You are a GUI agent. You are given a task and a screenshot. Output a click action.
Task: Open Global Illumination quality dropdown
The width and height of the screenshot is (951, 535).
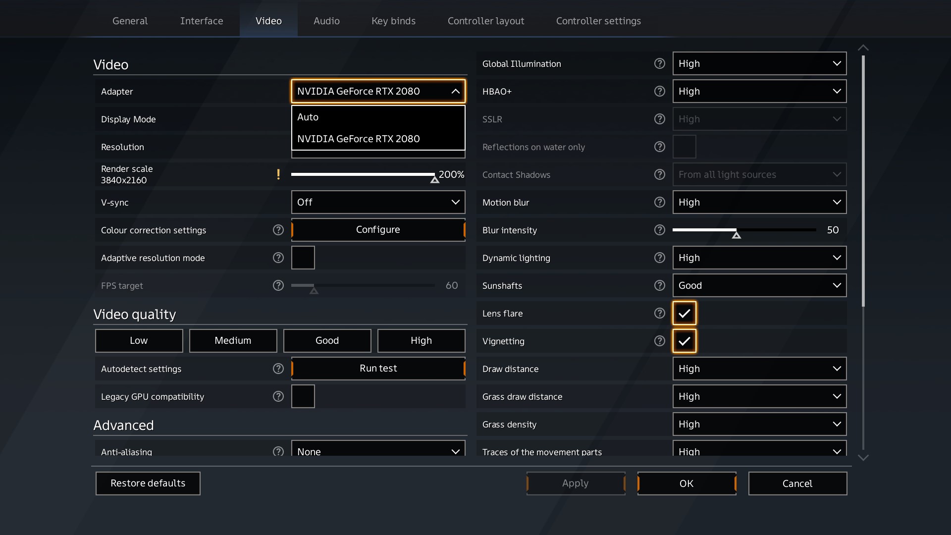click(x=760, y=63)
